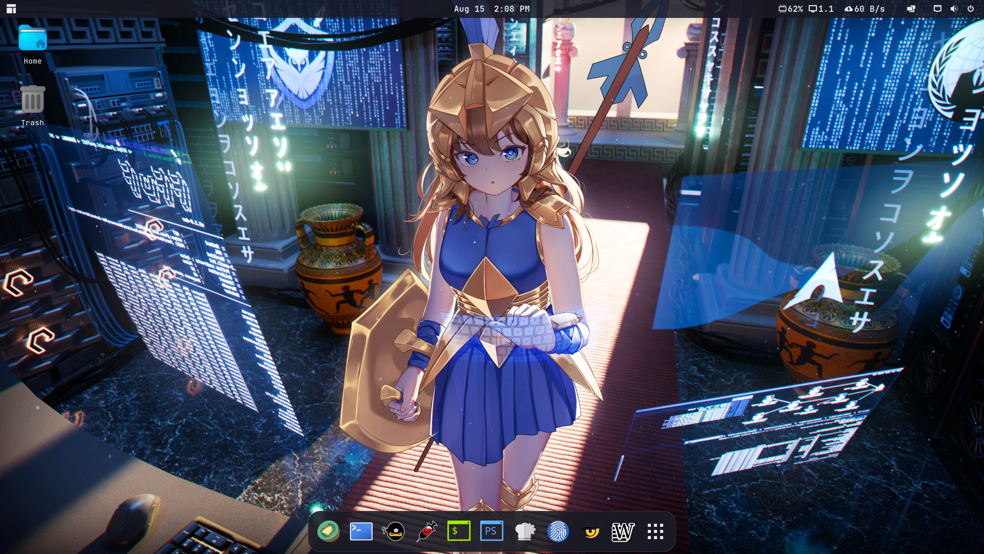Click the memory usage 62% indicator
Viewport: 984px width, 554px height.
[790, 9]
